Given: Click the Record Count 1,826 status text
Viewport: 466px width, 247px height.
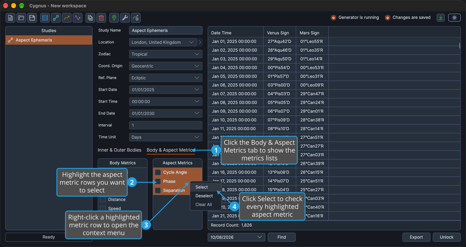Looking at the screenshot, I should 231,225.
